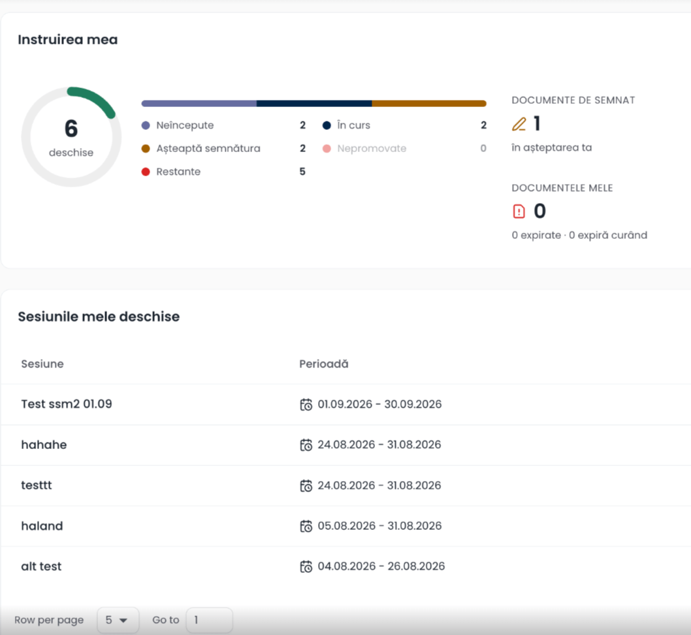
Task: Click the În curs legend dot
Action: pos(327,125)
